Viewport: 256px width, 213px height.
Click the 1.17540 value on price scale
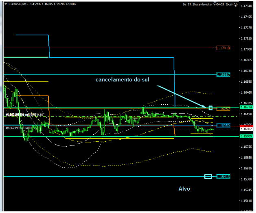246,7
